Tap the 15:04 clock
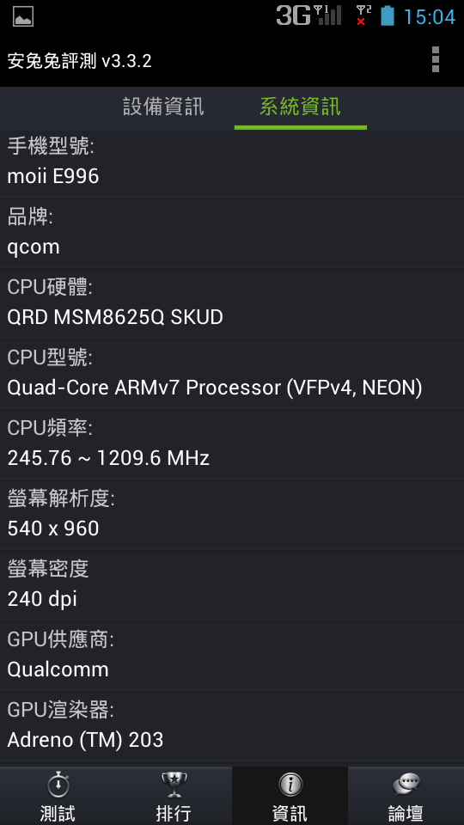Image resolution: width=464 pixels, height=825 pixels. pyautogui.click(x=429, y=17)
